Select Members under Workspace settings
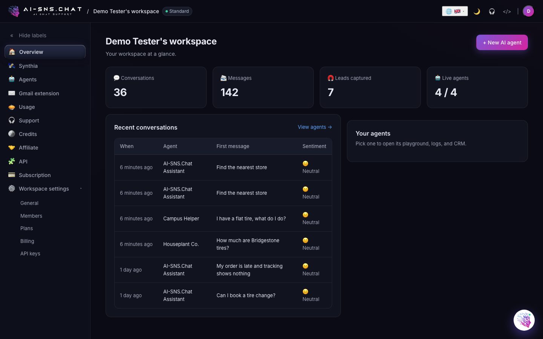 [x=31, y=216]
